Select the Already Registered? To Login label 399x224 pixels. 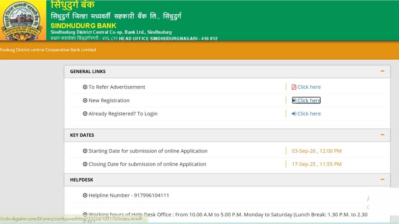coord(123,113)
